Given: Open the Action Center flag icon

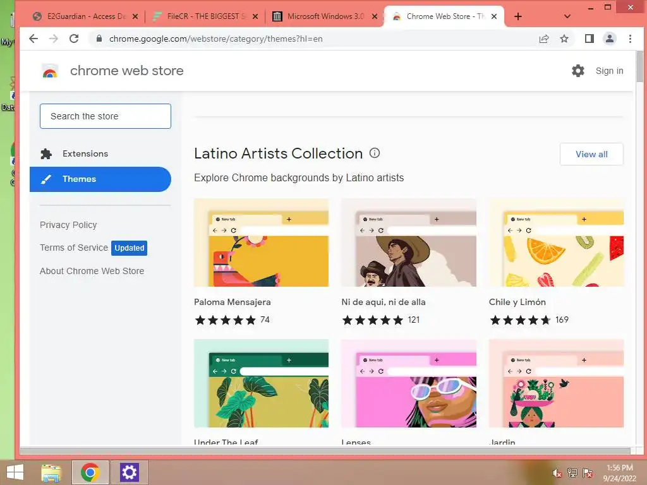Looking at the screenshot, I should 588,472.
